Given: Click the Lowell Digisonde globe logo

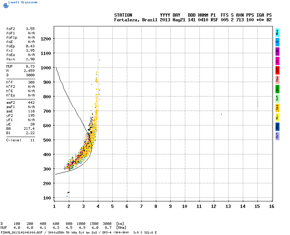Looking at the screenshot, I should coord(6,6).
